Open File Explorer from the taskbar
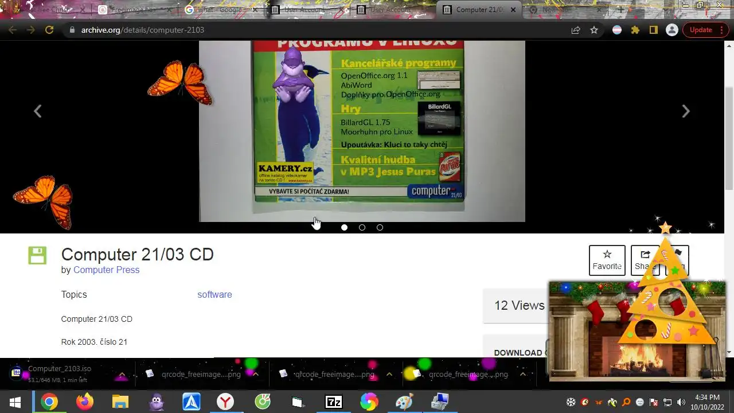734x413 pixels. click(x=120, y=402)
